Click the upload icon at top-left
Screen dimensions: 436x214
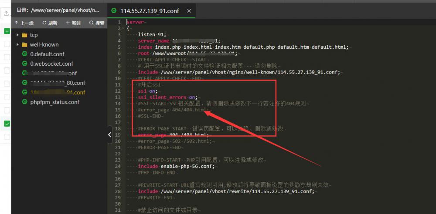(6, 13)
